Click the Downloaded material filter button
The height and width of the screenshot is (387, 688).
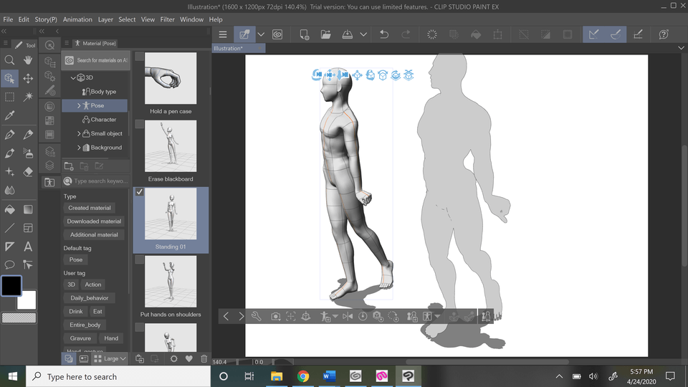pyautogui.click(x=94, y=221)
